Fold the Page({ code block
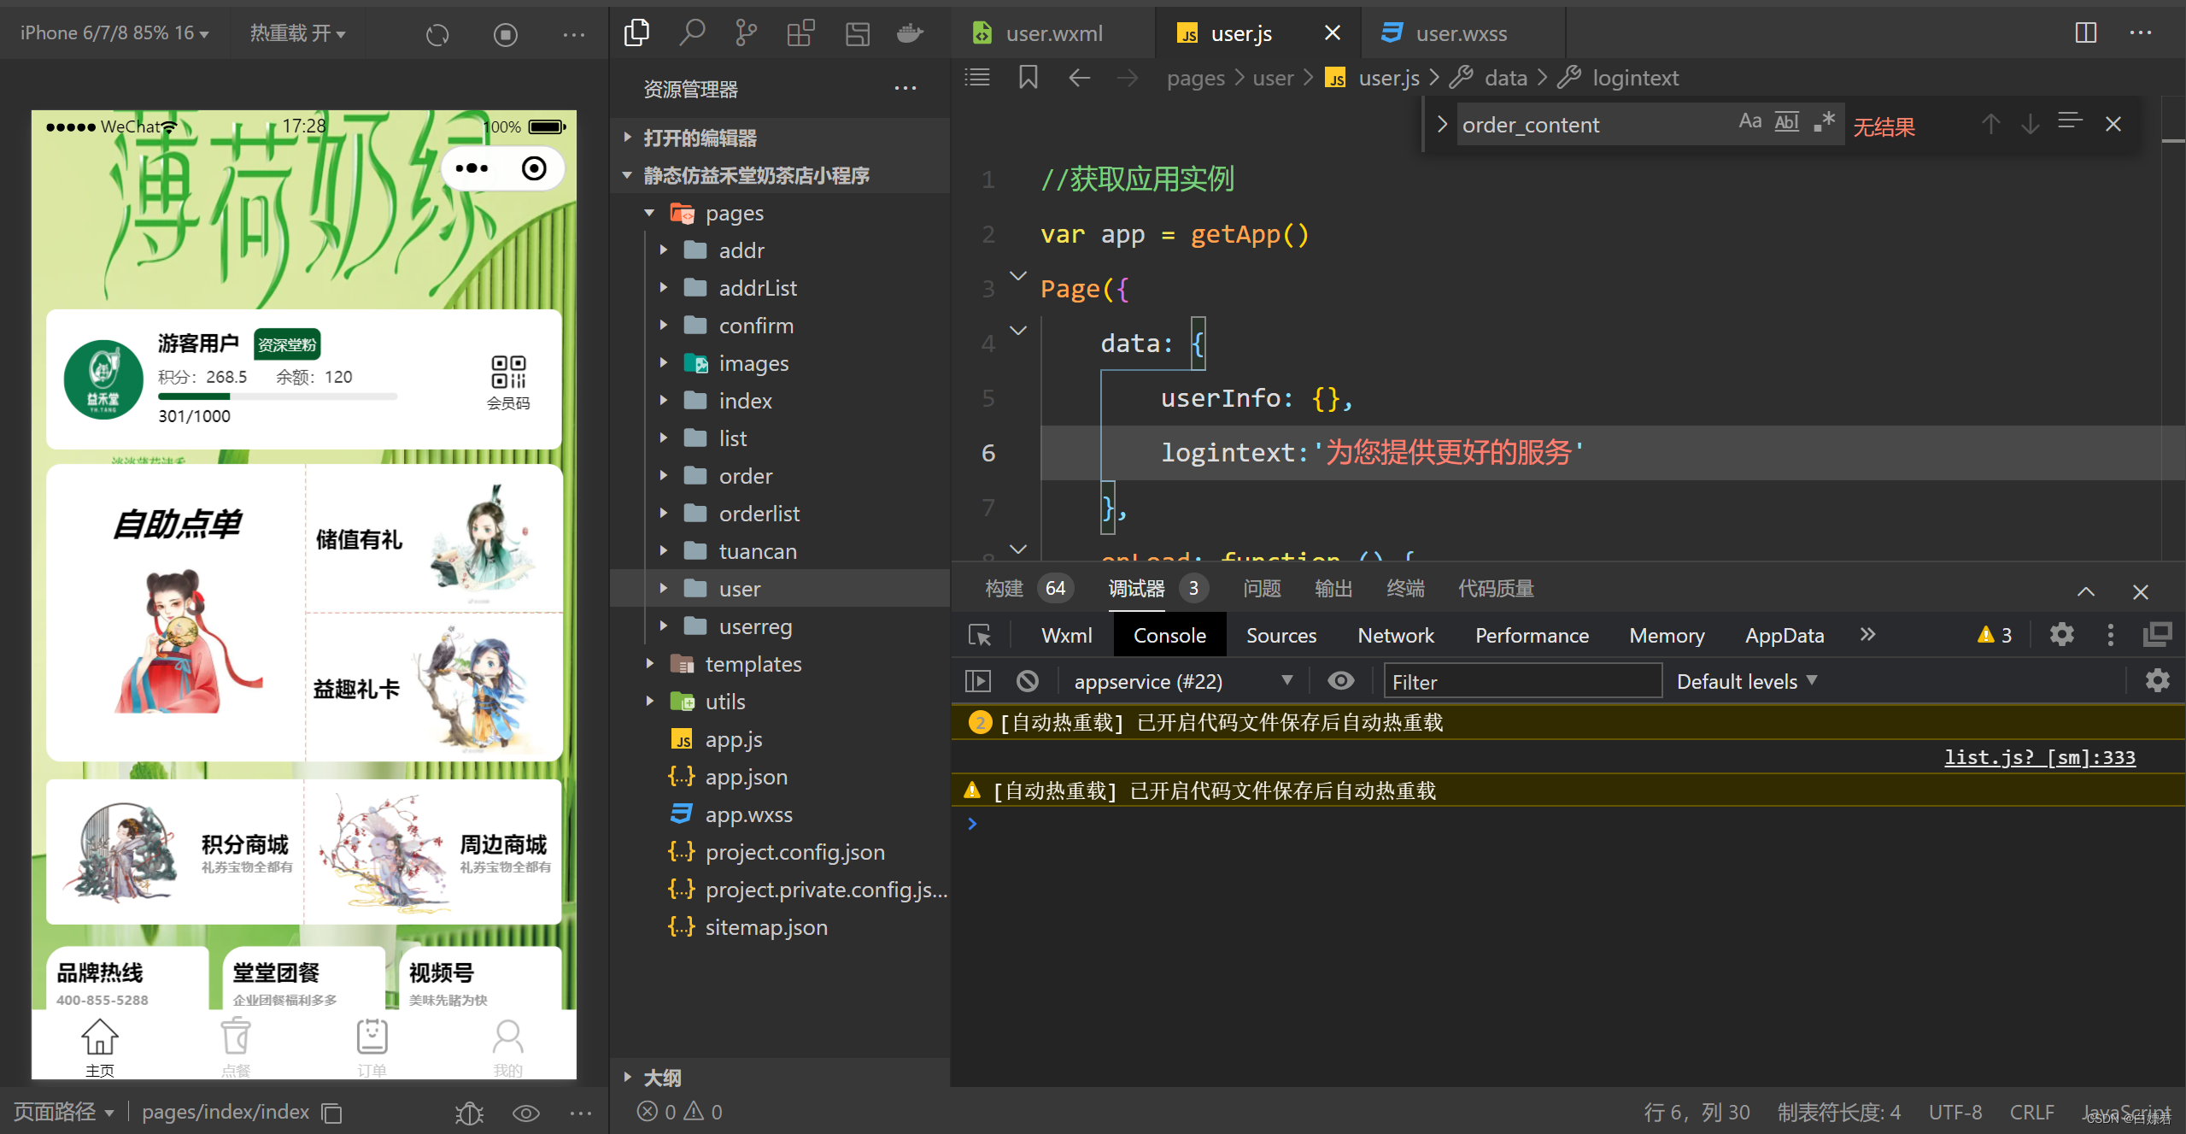The image size is (2186, 1134). tap(1018, 276)
